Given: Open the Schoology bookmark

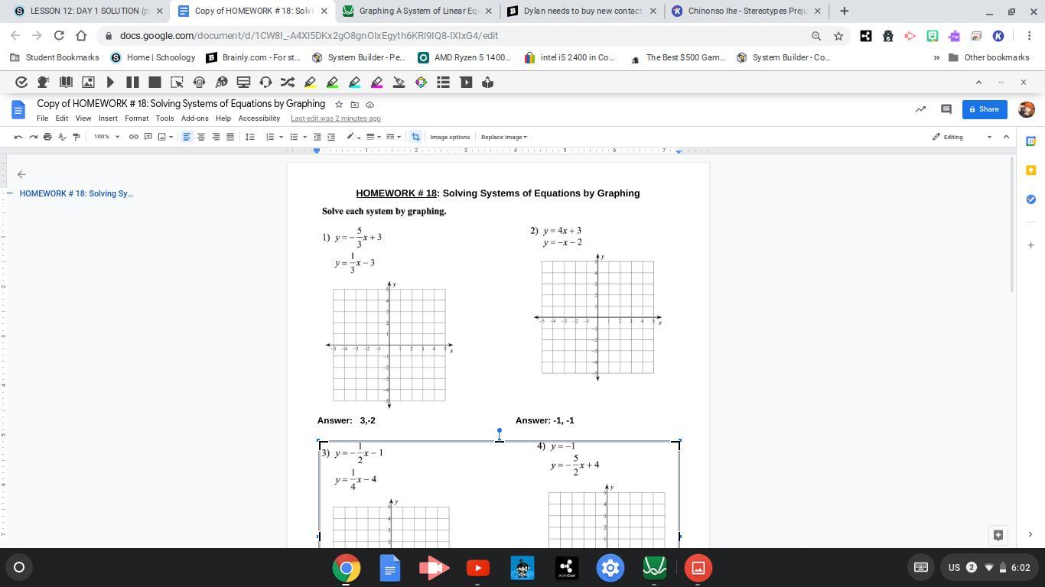Looking at the screenshot, I should [x=153, y=57].
